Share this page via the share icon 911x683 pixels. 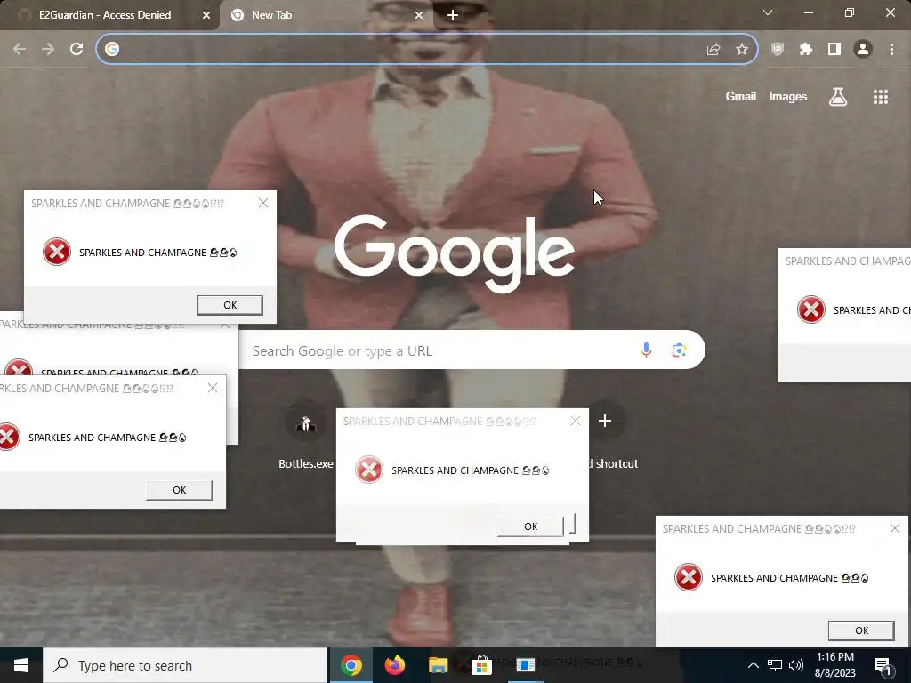[x=713, y=50]
